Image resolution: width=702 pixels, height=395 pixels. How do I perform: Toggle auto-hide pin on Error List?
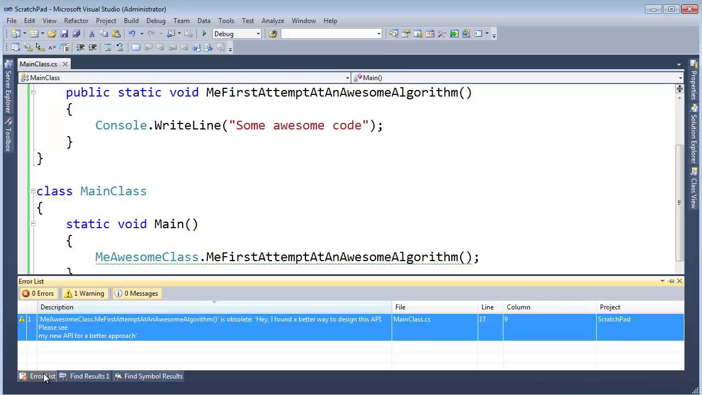coord(671,281)
